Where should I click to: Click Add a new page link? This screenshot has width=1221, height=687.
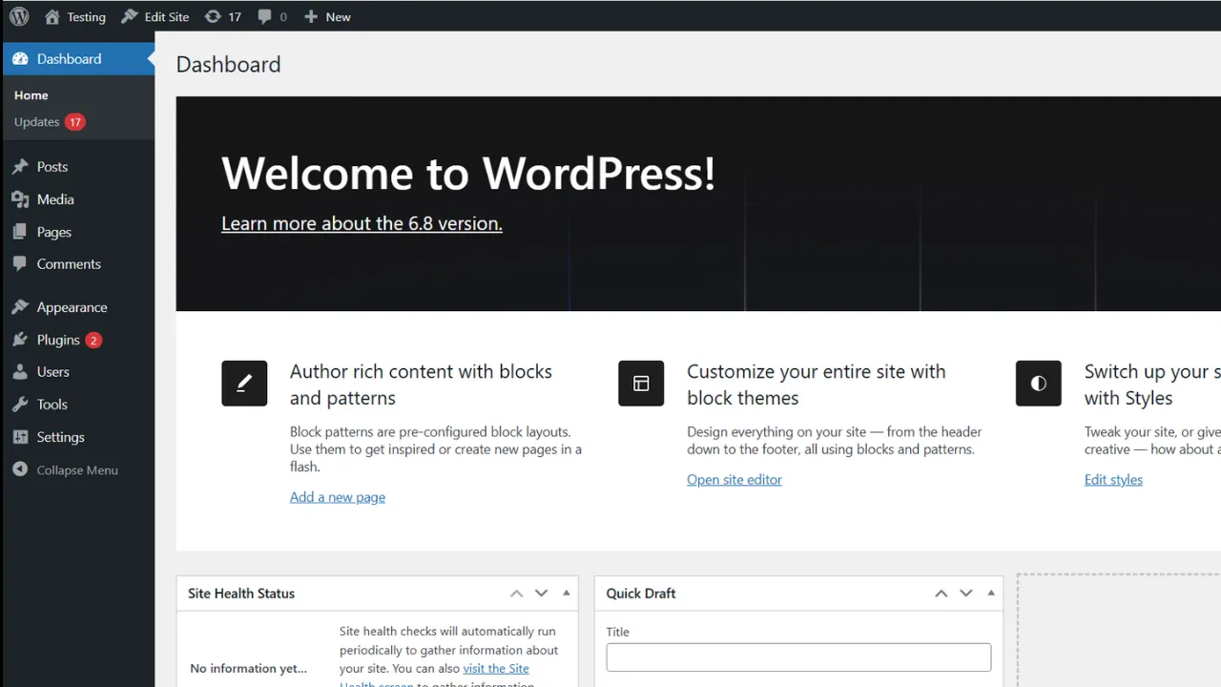pyautogui.click(x=338, y=497)
